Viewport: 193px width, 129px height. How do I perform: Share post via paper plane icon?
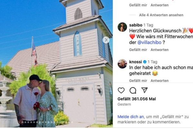pyautogui.click(x=144, y=90)
